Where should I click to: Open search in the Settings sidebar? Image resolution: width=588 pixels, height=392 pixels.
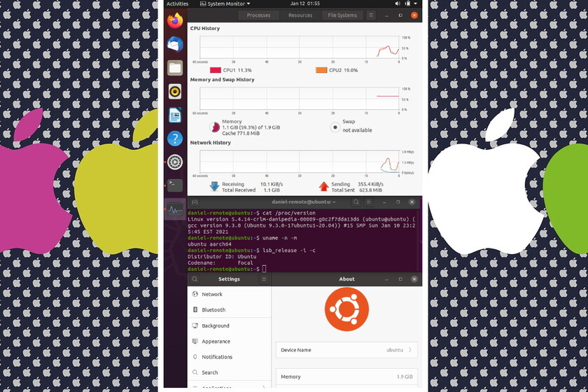(x=195, y=279)
